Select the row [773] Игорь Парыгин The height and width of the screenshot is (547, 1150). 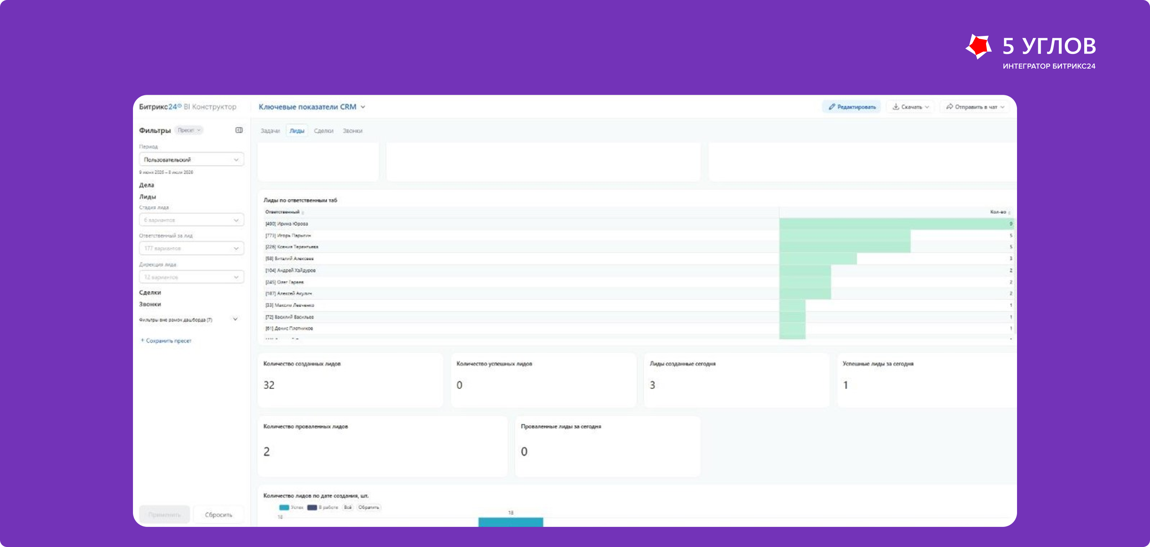point(638,235)
